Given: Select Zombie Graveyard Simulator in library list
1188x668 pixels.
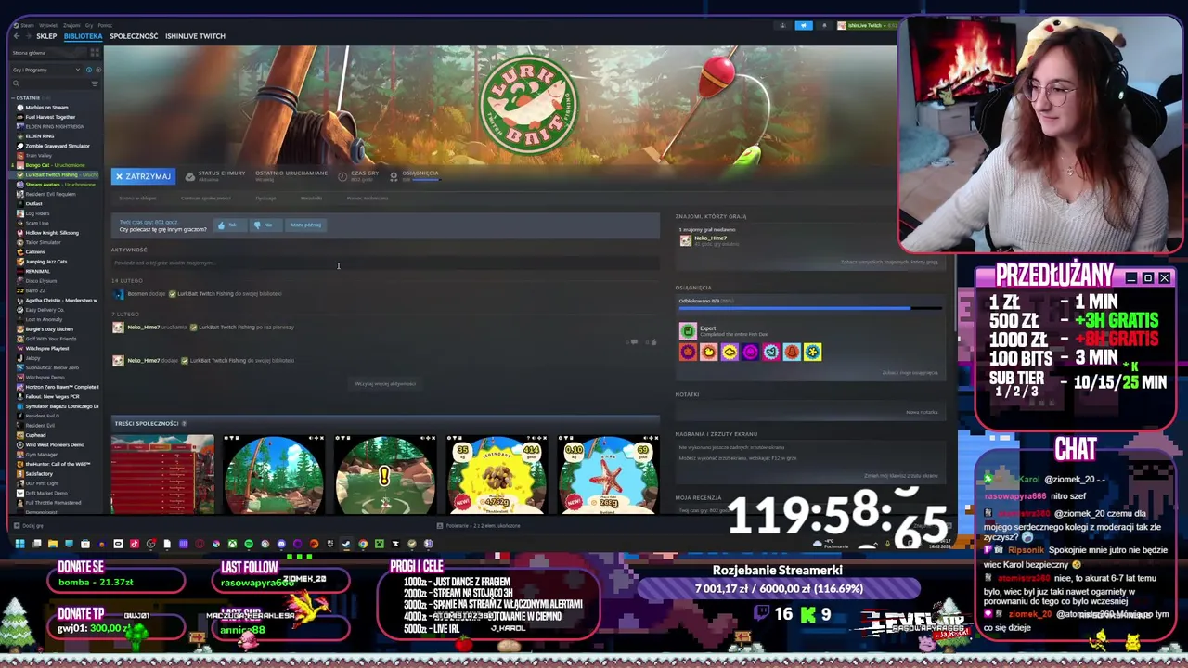Looking at the screenshot, I should pos(58,146).
